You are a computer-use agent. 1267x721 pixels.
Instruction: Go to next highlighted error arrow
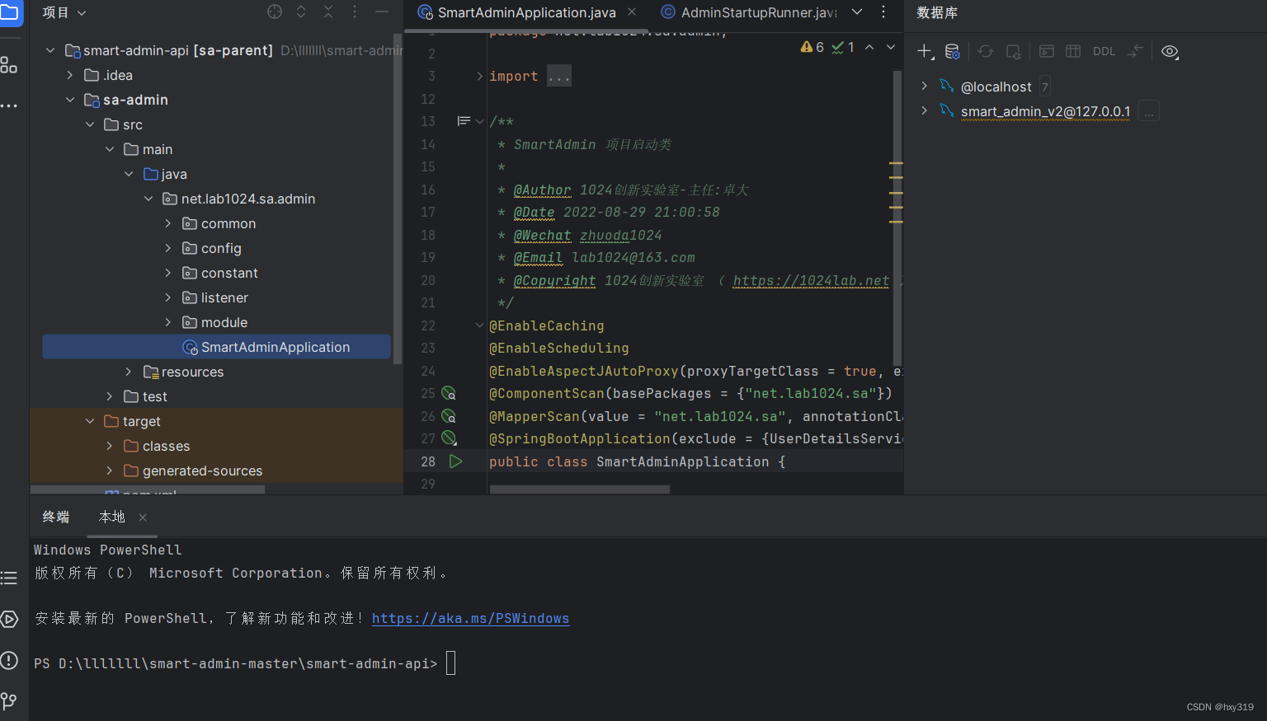(x=891, y=48)
